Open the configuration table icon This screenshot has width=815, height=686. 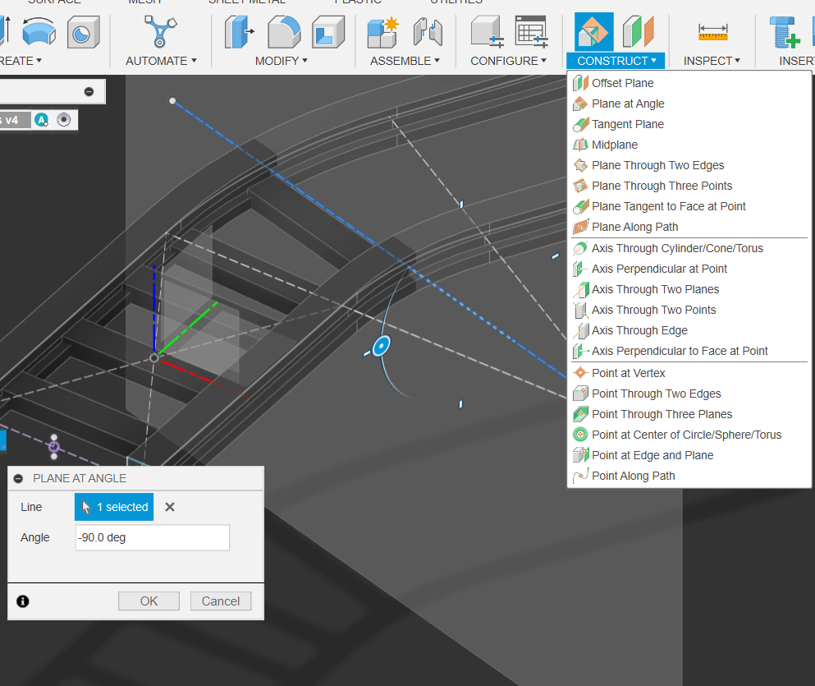531,32
